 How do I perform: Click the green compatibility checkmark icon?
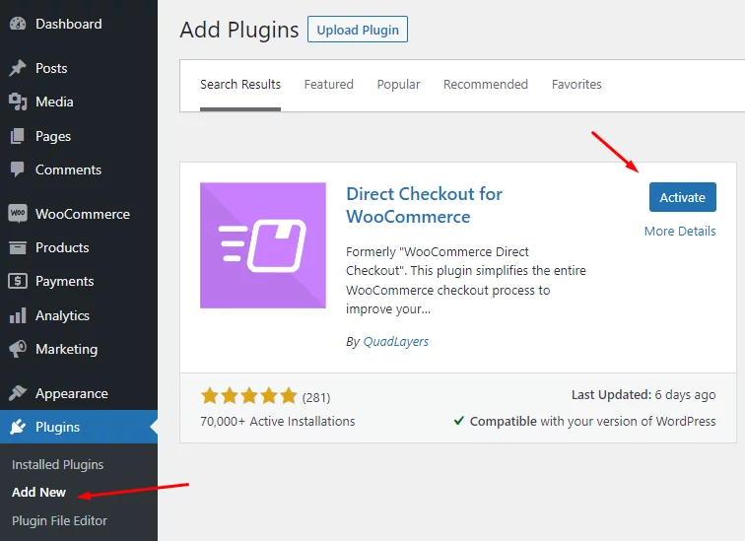click(x=458, y=421)
